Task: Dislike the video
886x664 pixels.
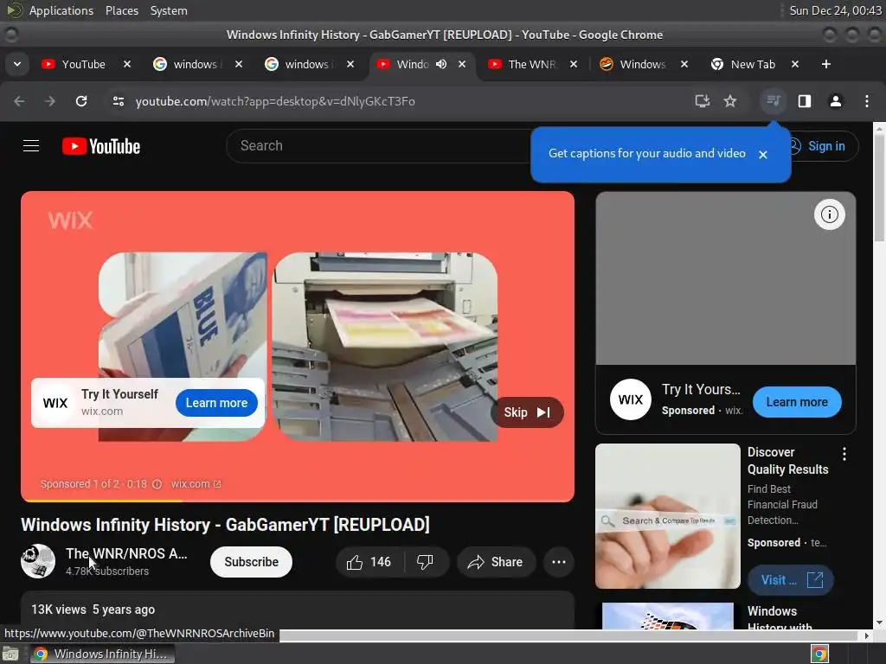Action: click(x=426, y=562)
